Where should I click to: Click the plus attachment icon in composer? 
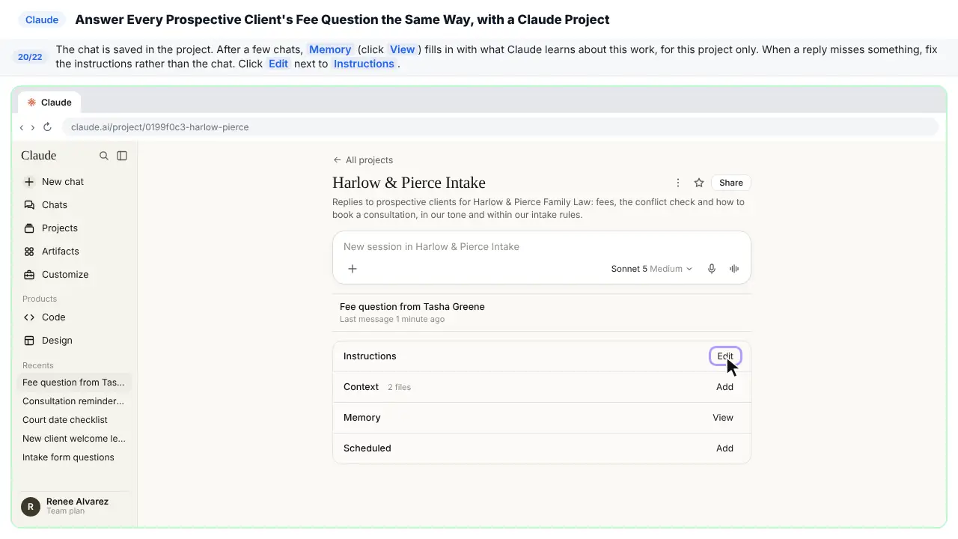tap(353, 269)
